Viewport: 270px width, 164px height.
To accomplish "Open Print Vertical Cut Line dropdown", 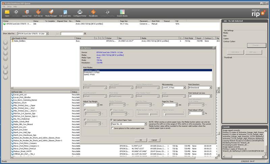I will [211, 96].
